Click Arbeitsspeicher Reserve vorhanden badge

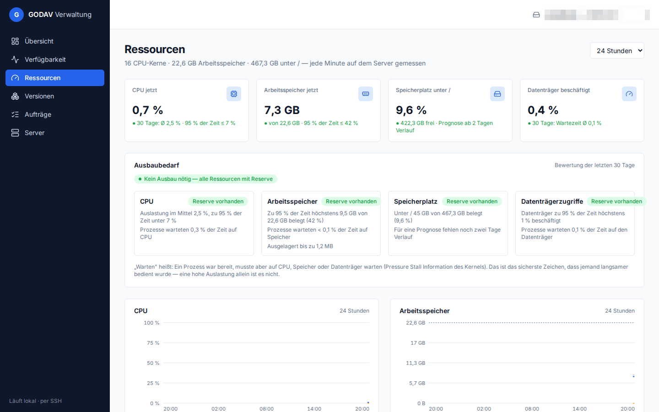pos(351,201)
